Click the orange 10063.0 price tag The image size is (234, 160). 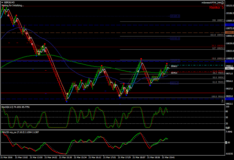(230, 32)
